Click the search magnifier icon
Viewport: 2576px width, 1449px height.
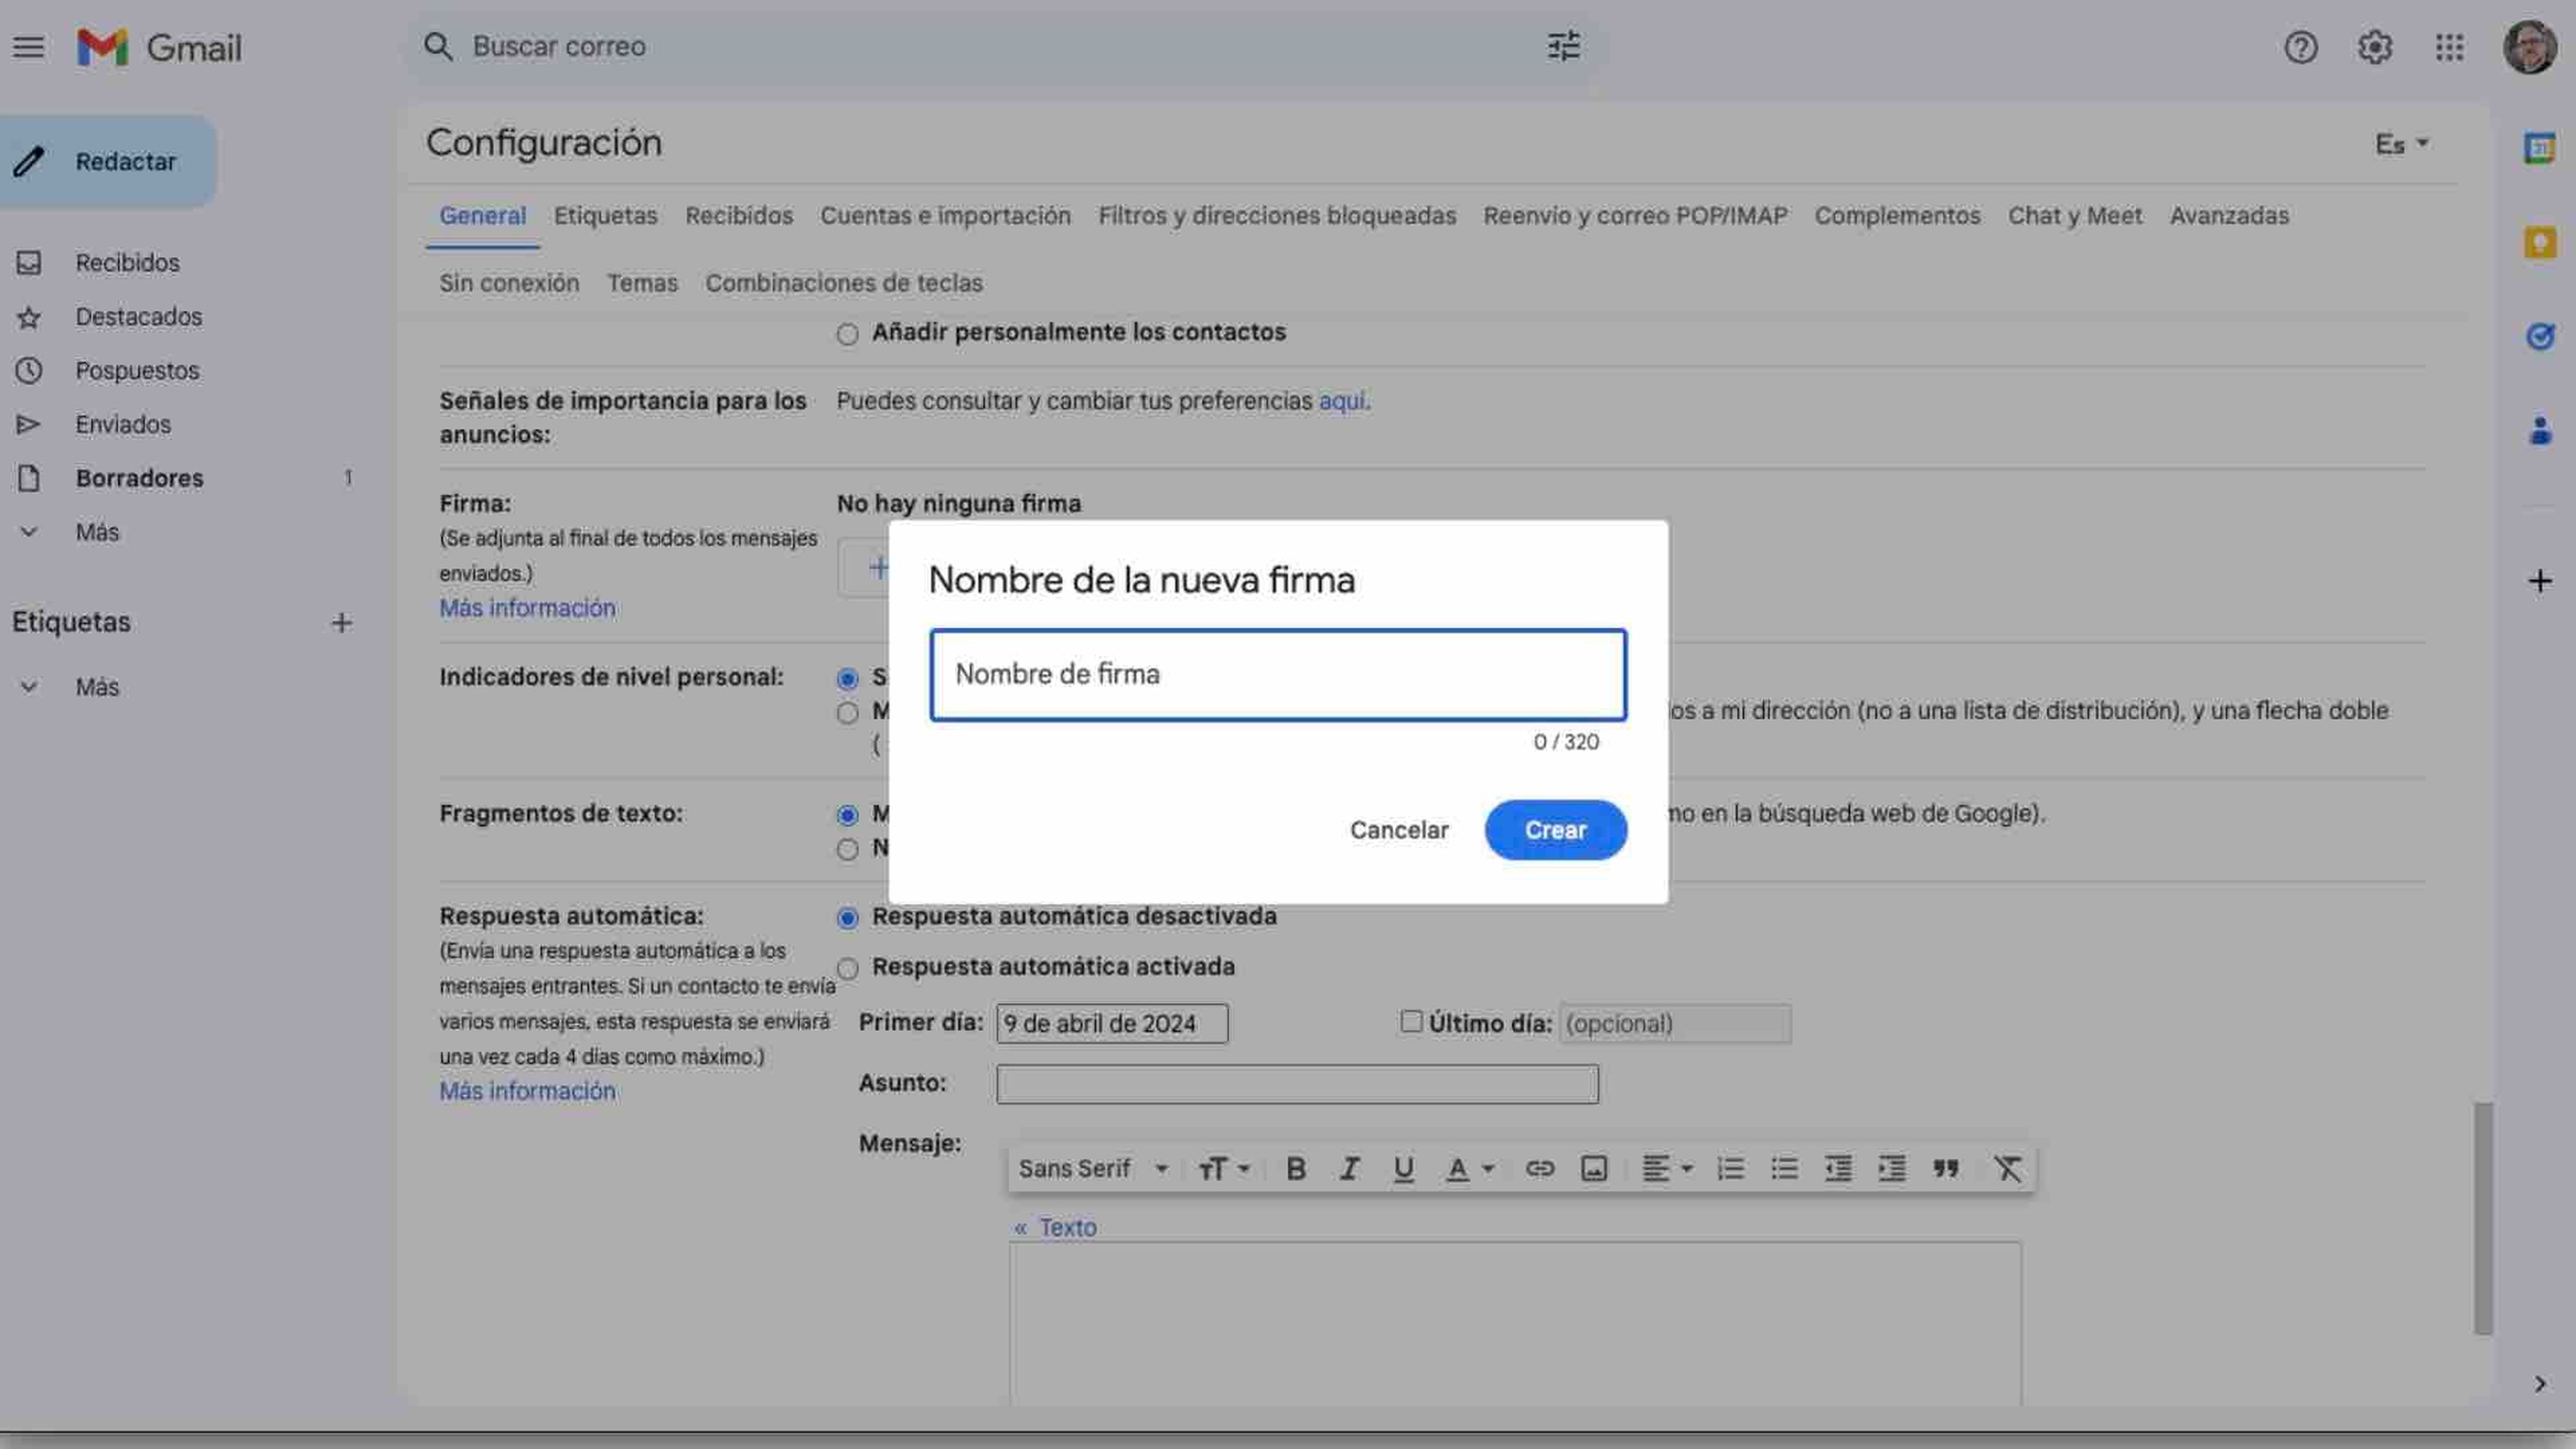click(438, 47)
